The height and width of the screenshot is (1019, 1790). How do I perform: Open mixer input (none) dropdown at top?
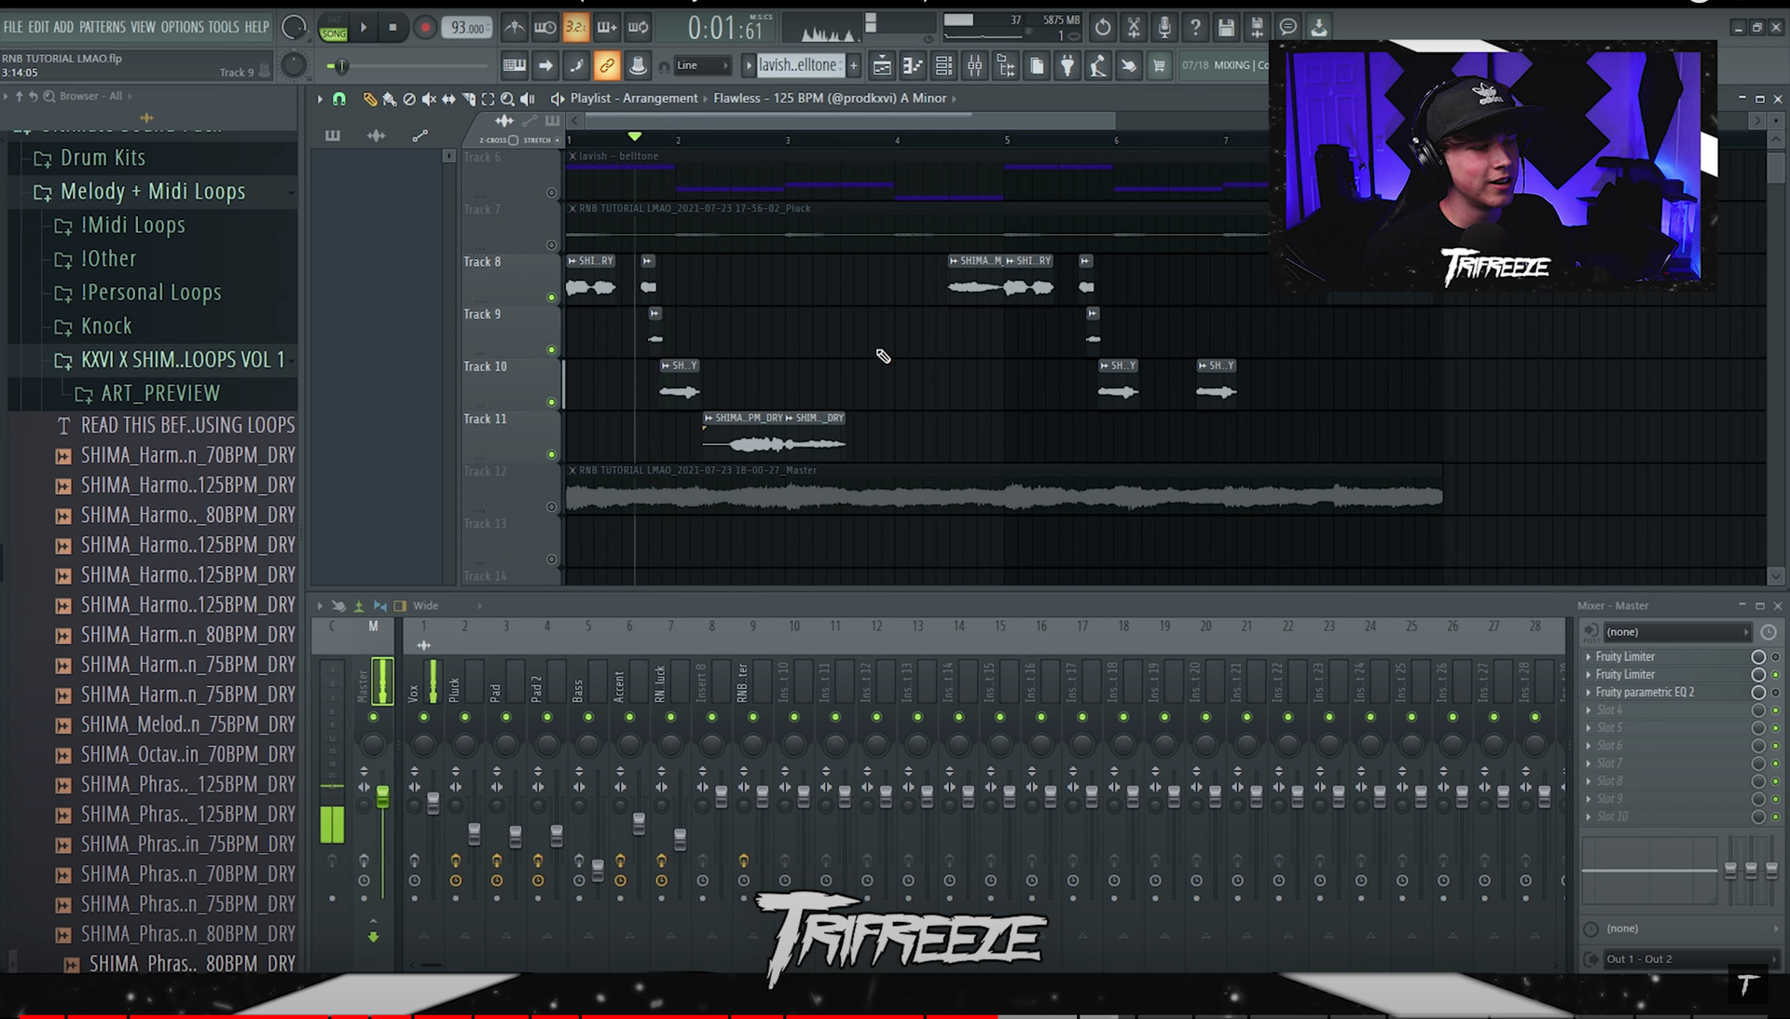click(1676, 632)
